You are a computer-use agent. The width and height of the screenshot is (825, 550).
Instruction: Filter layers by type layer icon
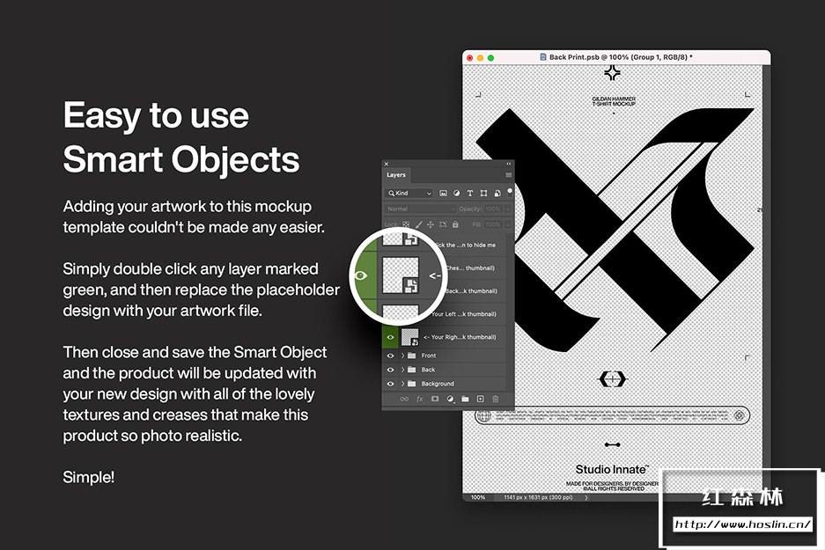[470, 194]
